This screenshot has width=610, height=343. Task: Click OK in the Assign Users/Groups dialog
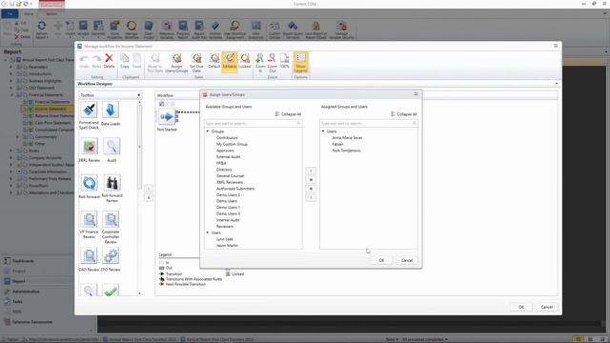pos(381,260)
